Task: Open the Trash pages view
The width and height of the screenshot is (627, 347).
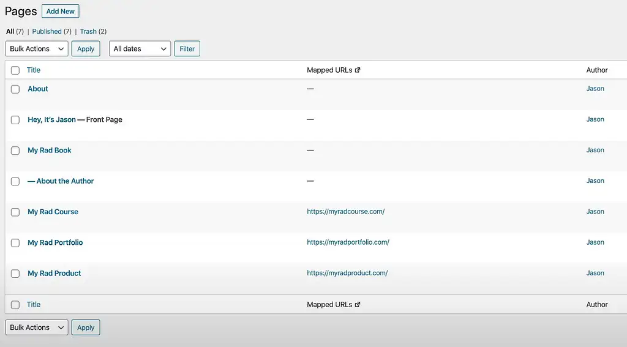Action: coord(88,31)
